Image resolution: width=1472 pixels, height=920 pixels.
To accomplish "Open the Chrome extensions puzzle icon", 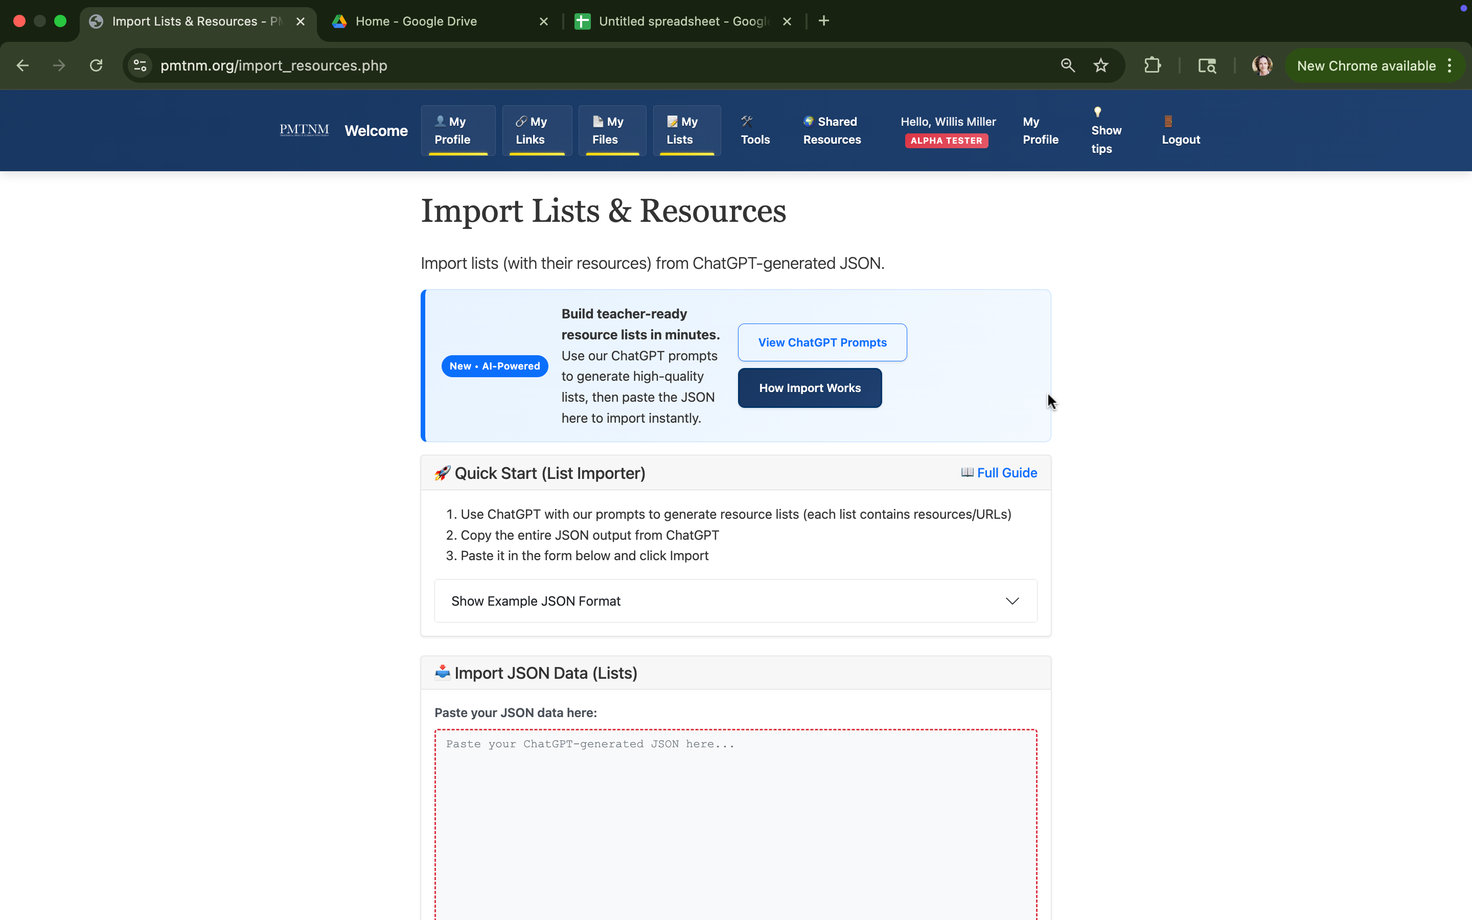I will point(1152,66).
